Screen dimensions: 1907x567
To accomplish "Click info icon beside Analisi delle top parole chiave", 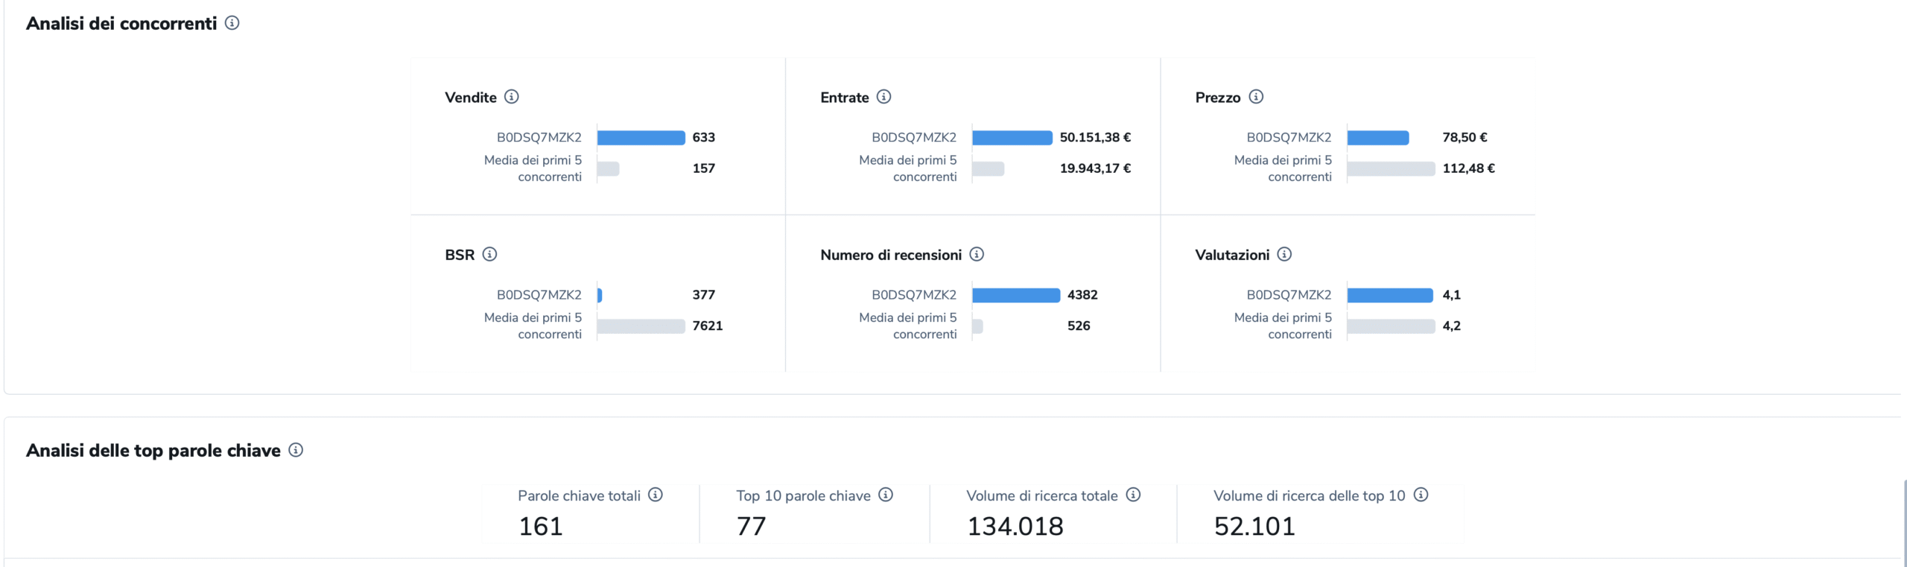I will coord(296,450).
